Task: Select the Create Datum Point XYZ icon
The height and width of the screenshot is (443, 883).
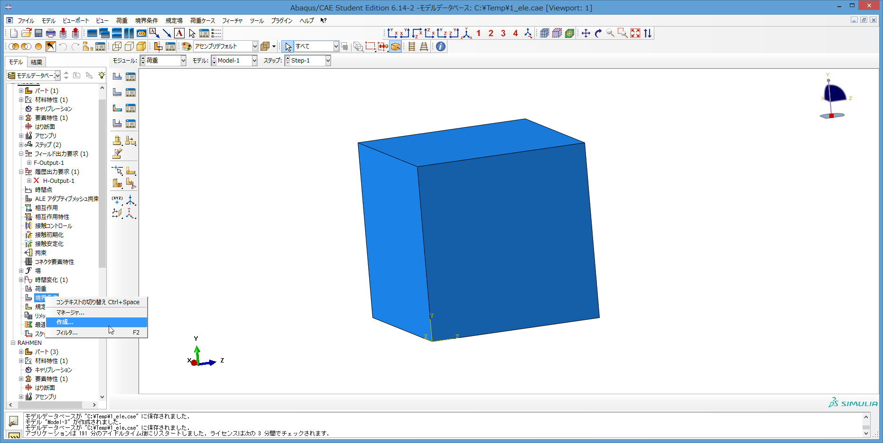Action: point(117,200)
